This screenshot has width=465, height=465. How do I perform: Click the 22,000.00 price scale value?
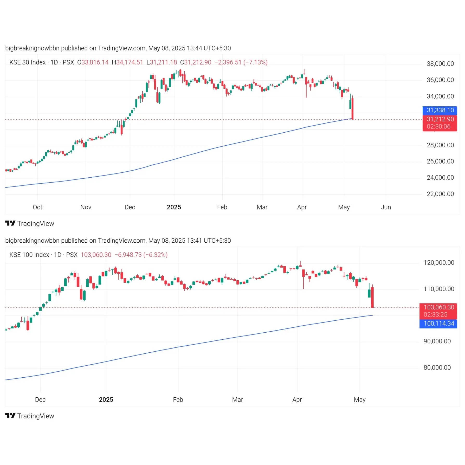[x=440, y=194]
